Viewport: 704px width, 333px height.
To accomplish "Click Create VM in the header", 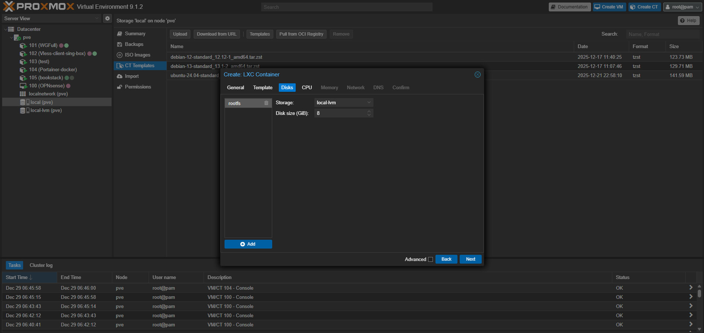I will coord(609,7).
